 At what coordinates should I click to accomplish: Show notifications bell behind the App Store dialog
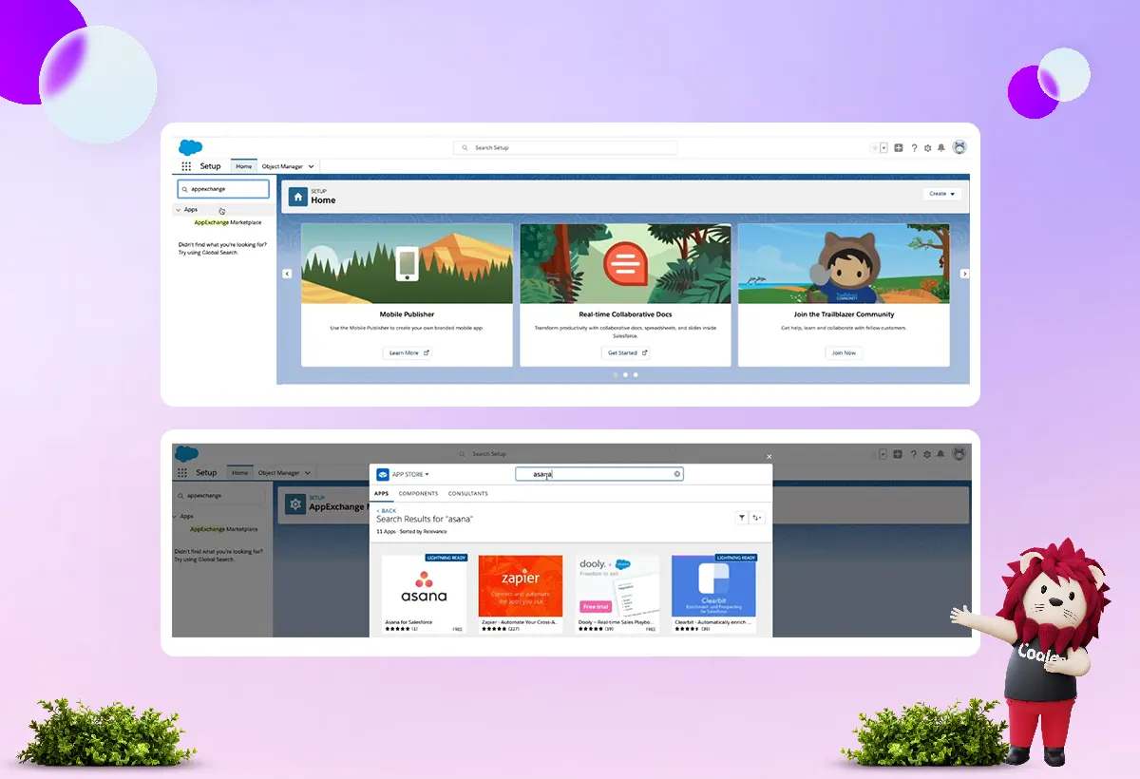click(941, 454)
